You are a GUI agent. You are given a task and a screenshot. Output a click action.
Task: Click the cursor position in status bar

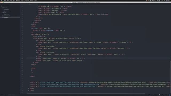[x=14, y=95]
